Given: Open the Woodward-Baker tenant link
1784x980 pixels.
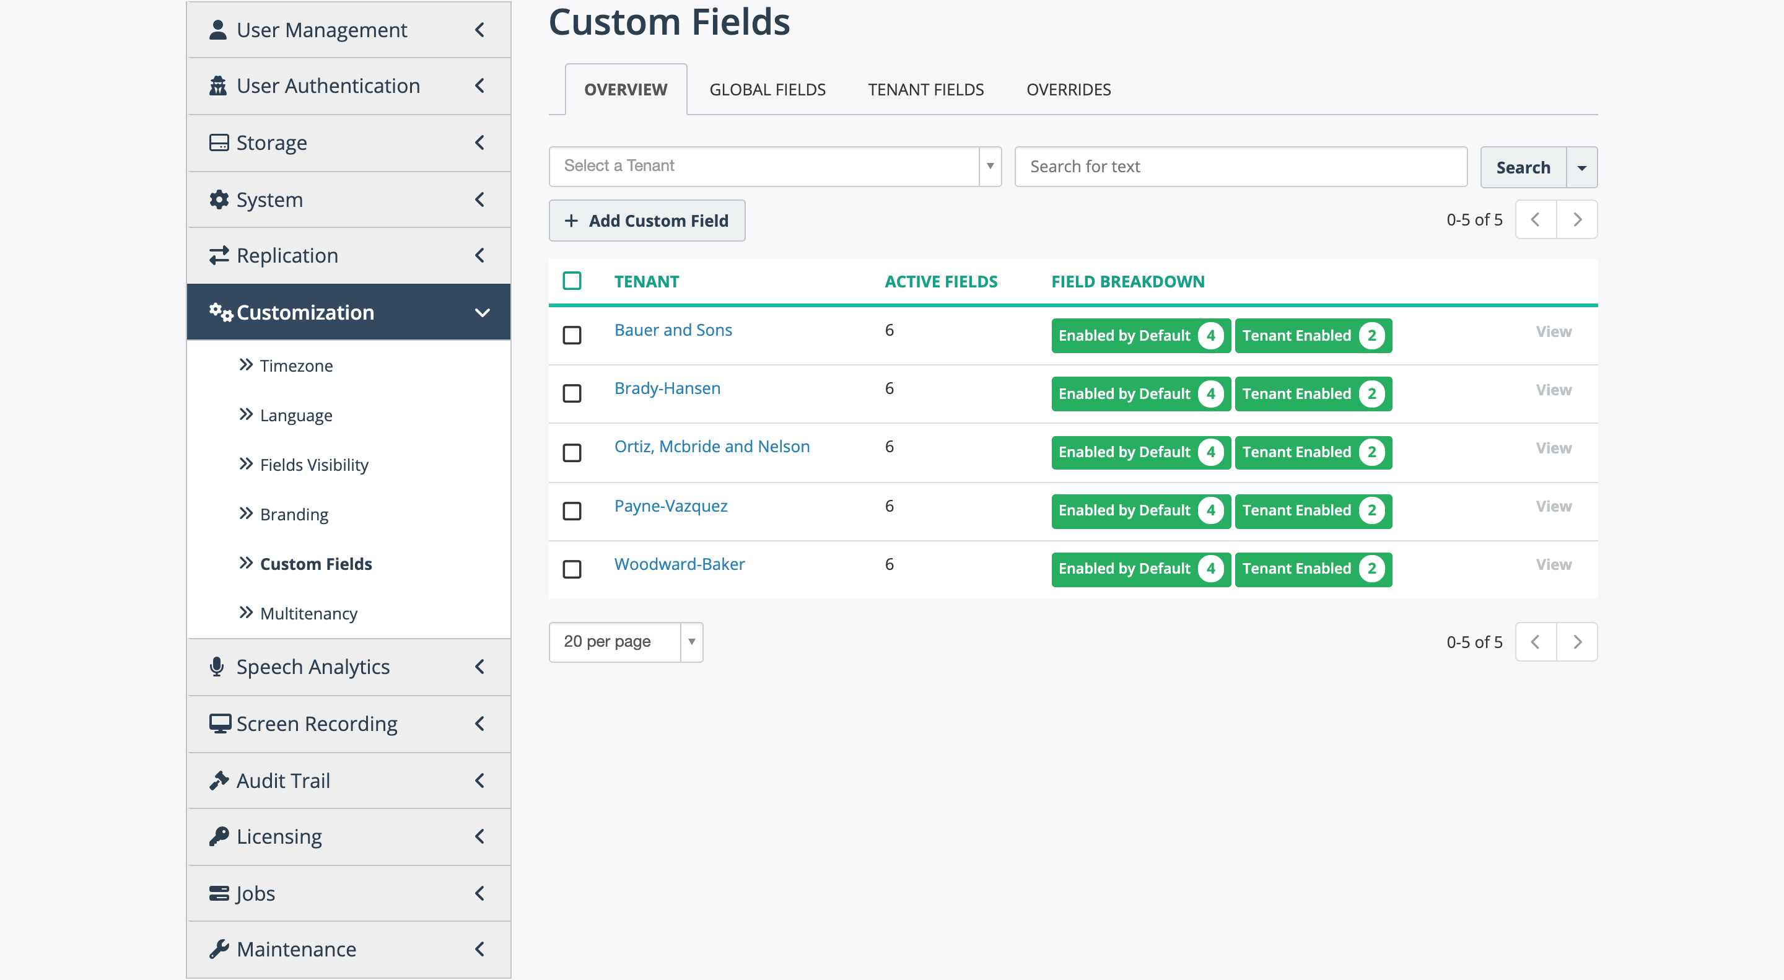Looking at the screenshot, I should (680, 564).
